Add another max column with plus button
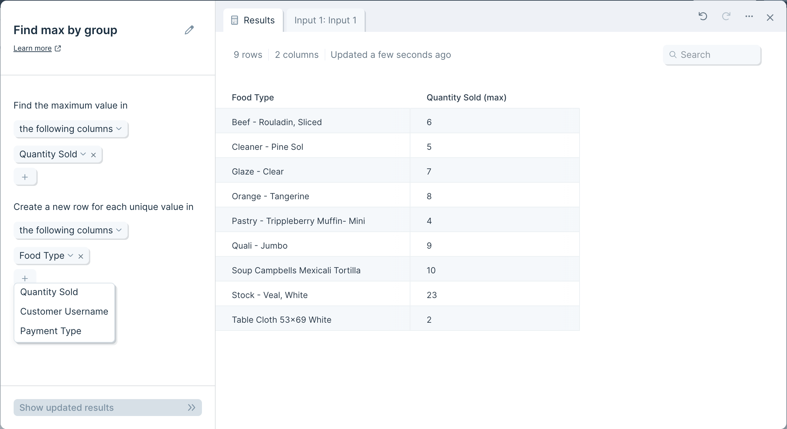787x429 pixels. (25, 177)
